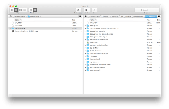The height and width of the screenshot is (109, 169).
Task: Open the plugins path dropdown
Action: point(152,17)
